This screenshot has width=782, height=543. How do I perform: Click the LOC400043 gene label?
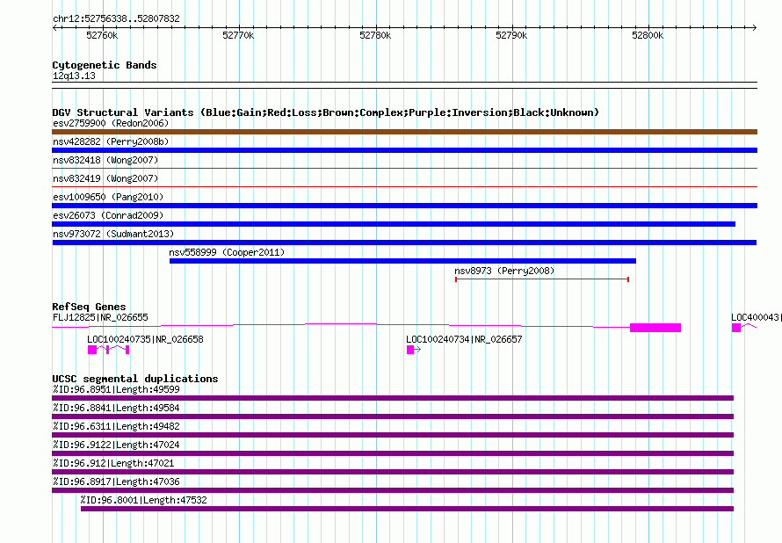755,317
